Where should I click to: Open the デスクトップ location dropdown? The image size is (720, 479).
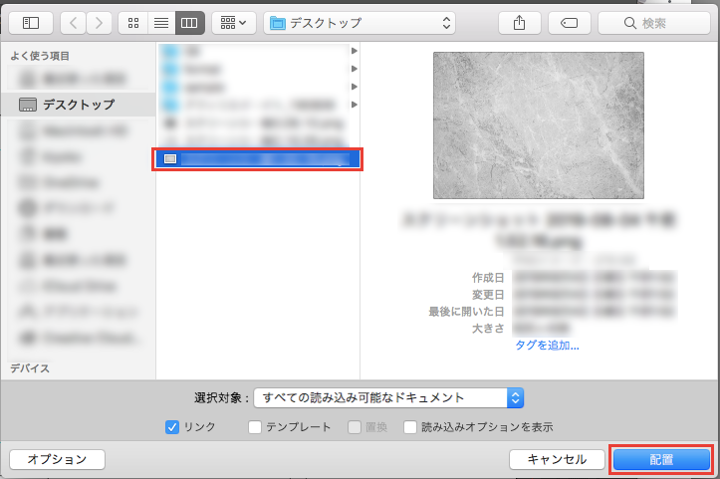click(x=360, y=22)
